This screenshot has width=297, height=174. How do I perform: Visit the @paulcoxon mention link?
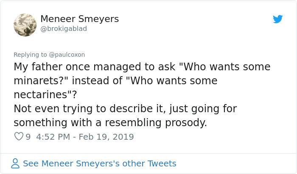(67, 55)
